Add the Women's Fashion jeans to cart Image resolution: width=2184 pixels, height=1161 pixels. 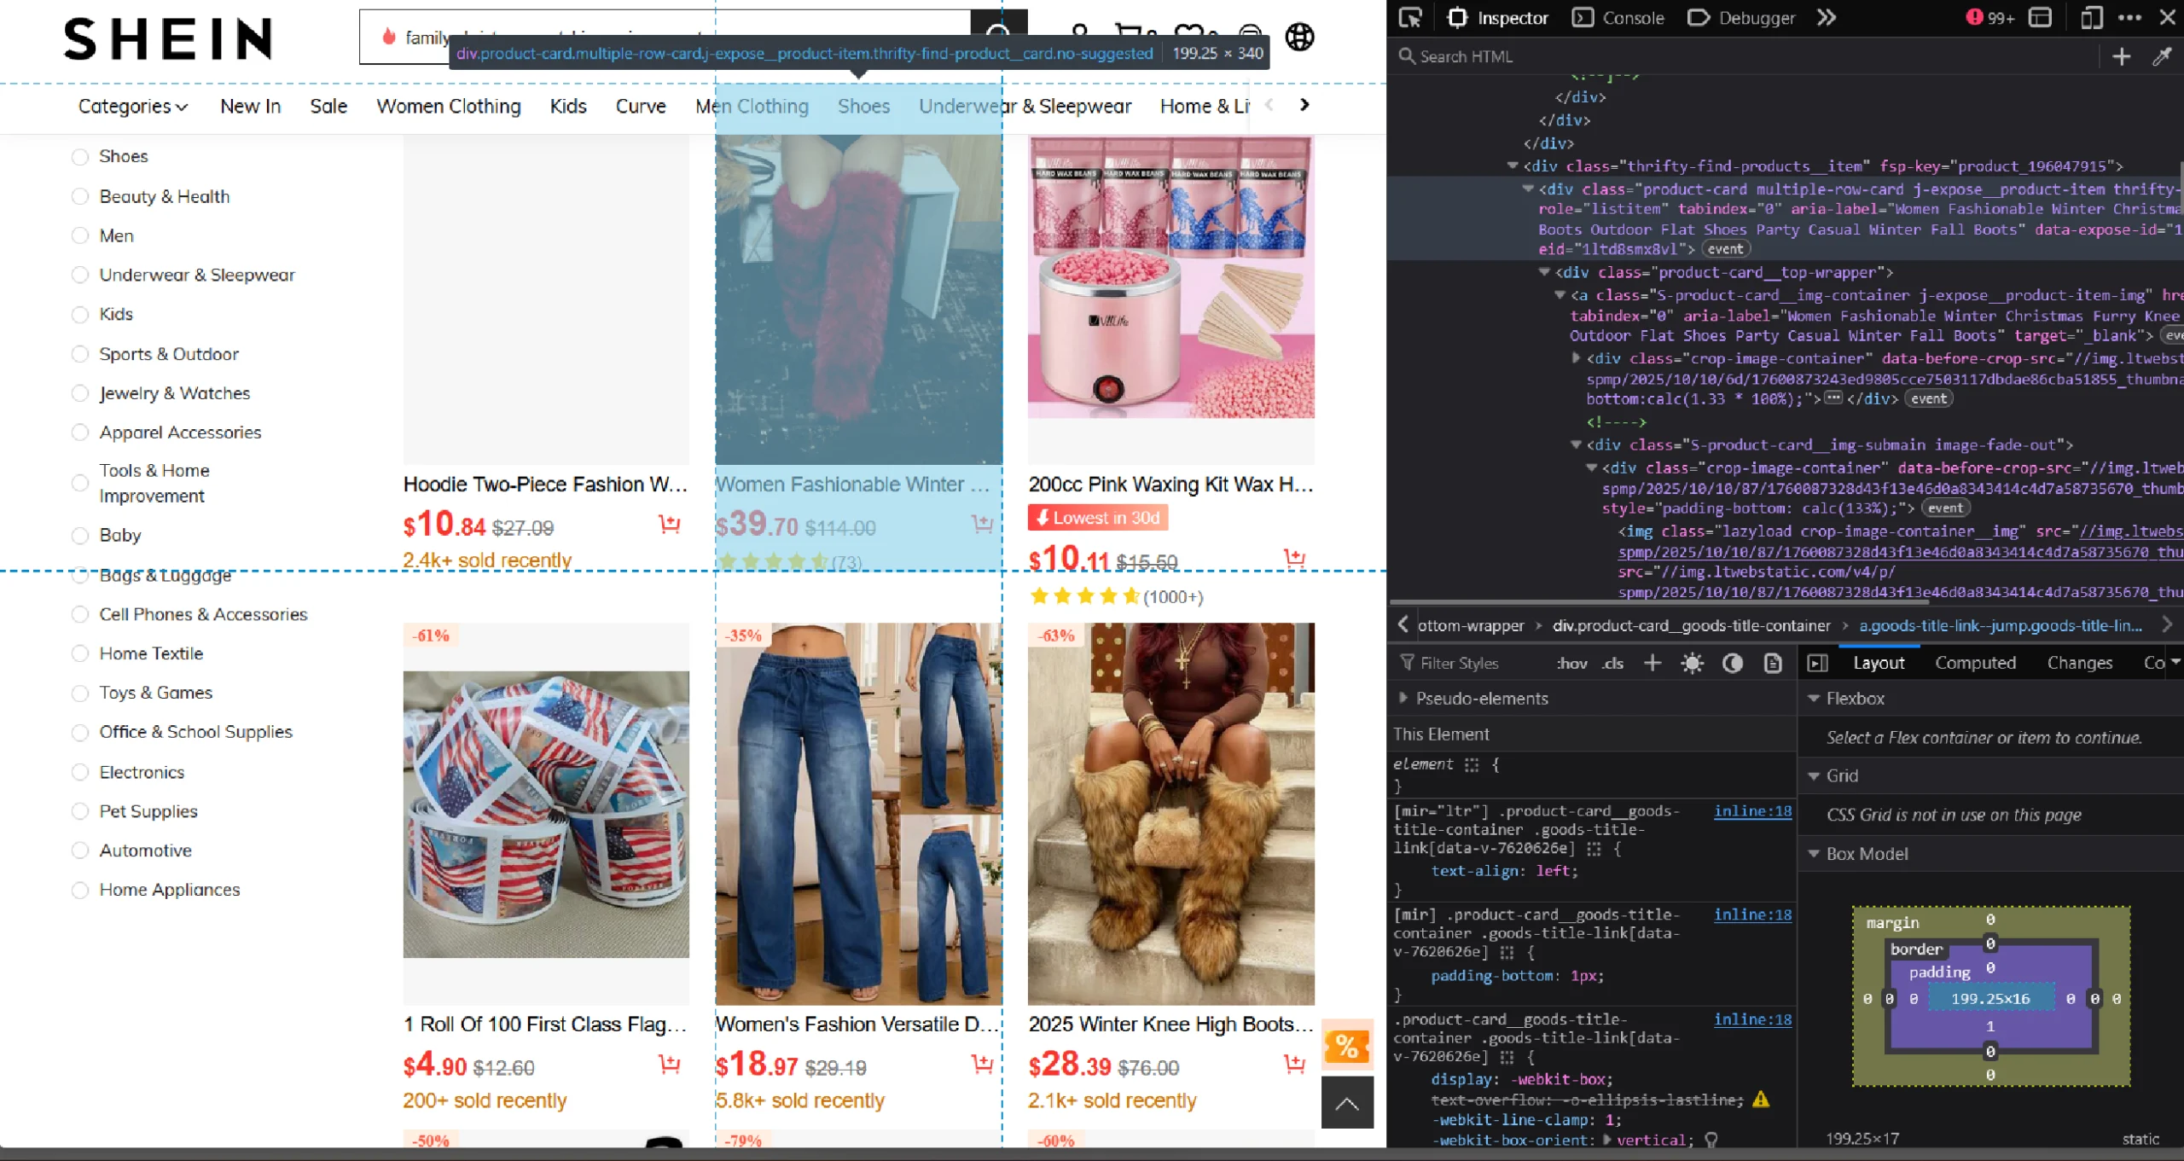click(x=979, y=1064)
